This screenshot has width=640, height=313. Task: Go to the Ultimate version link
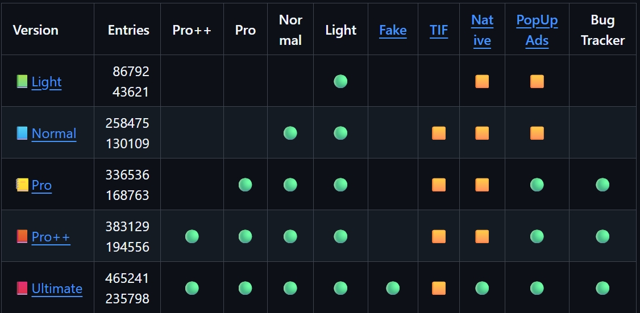click(x=57, y=289)
